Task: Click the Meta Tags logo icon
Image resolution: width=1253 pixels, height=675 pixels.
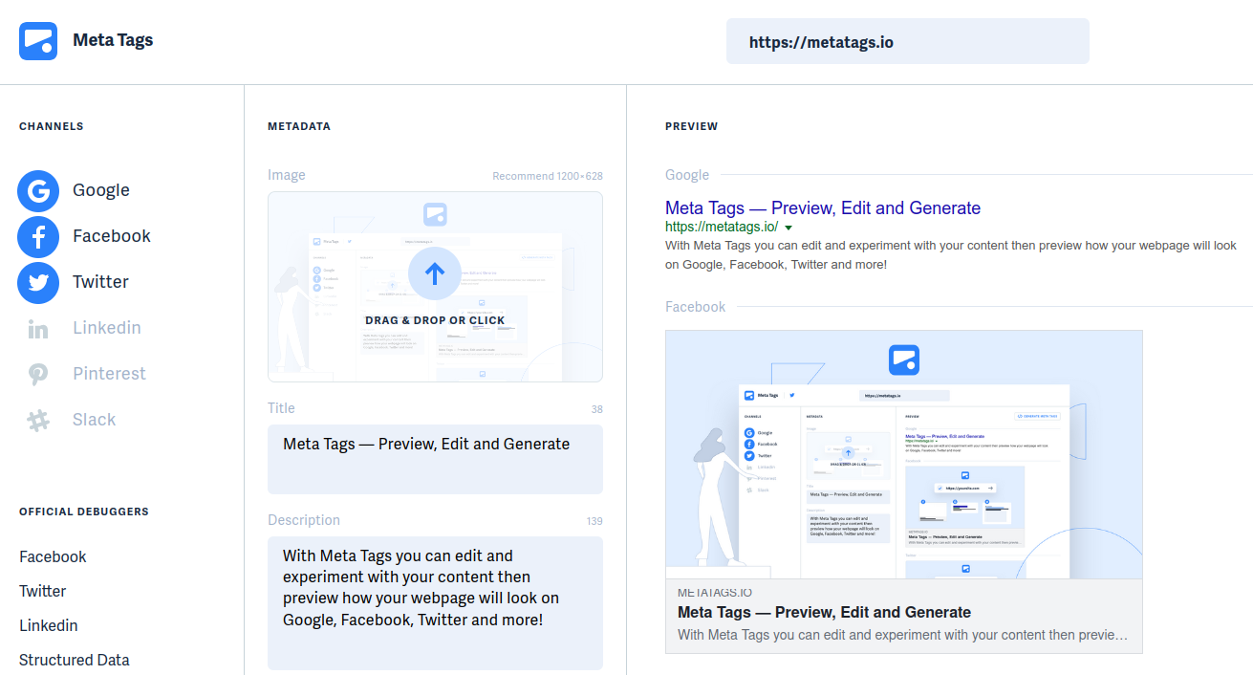Action: [38, 41]
